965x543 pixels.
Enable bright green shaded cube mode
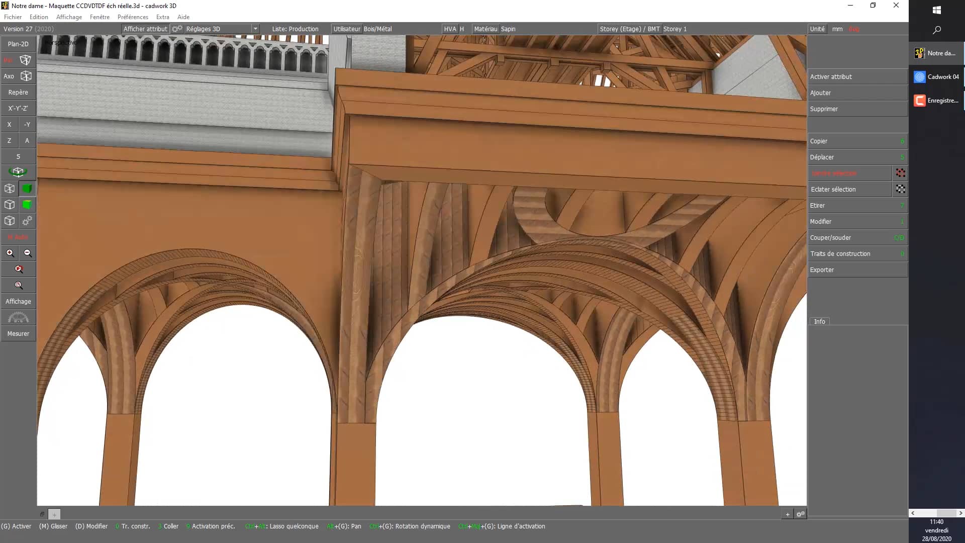[27, 205]
